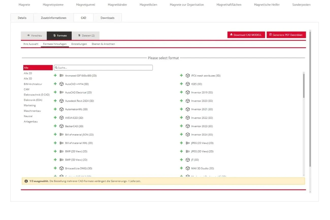Screen dimensions: 330x220
Task: Go to the Downloads tab
Action: coord(107,18)
